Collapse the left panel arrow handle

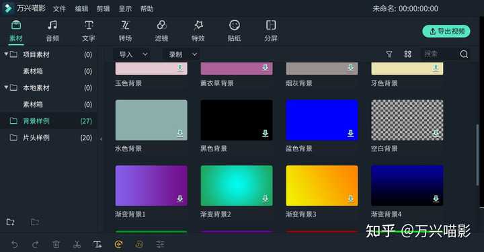101,139
